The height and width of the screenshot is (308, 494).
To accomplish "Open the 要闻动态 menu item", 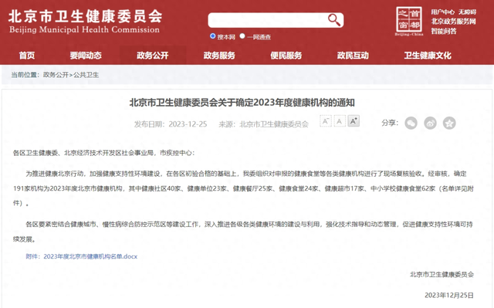I will click(86, 56).
